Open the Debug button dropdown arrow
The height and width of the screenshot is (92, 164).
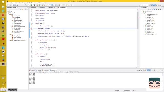pyautogui.click(x=29, y=5)
